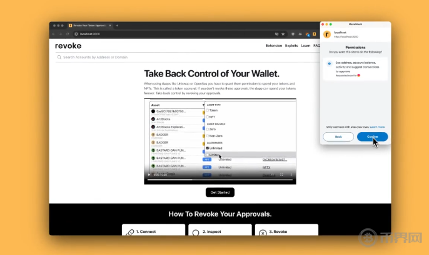Bookmark the page with the star icon

point(283,34)
